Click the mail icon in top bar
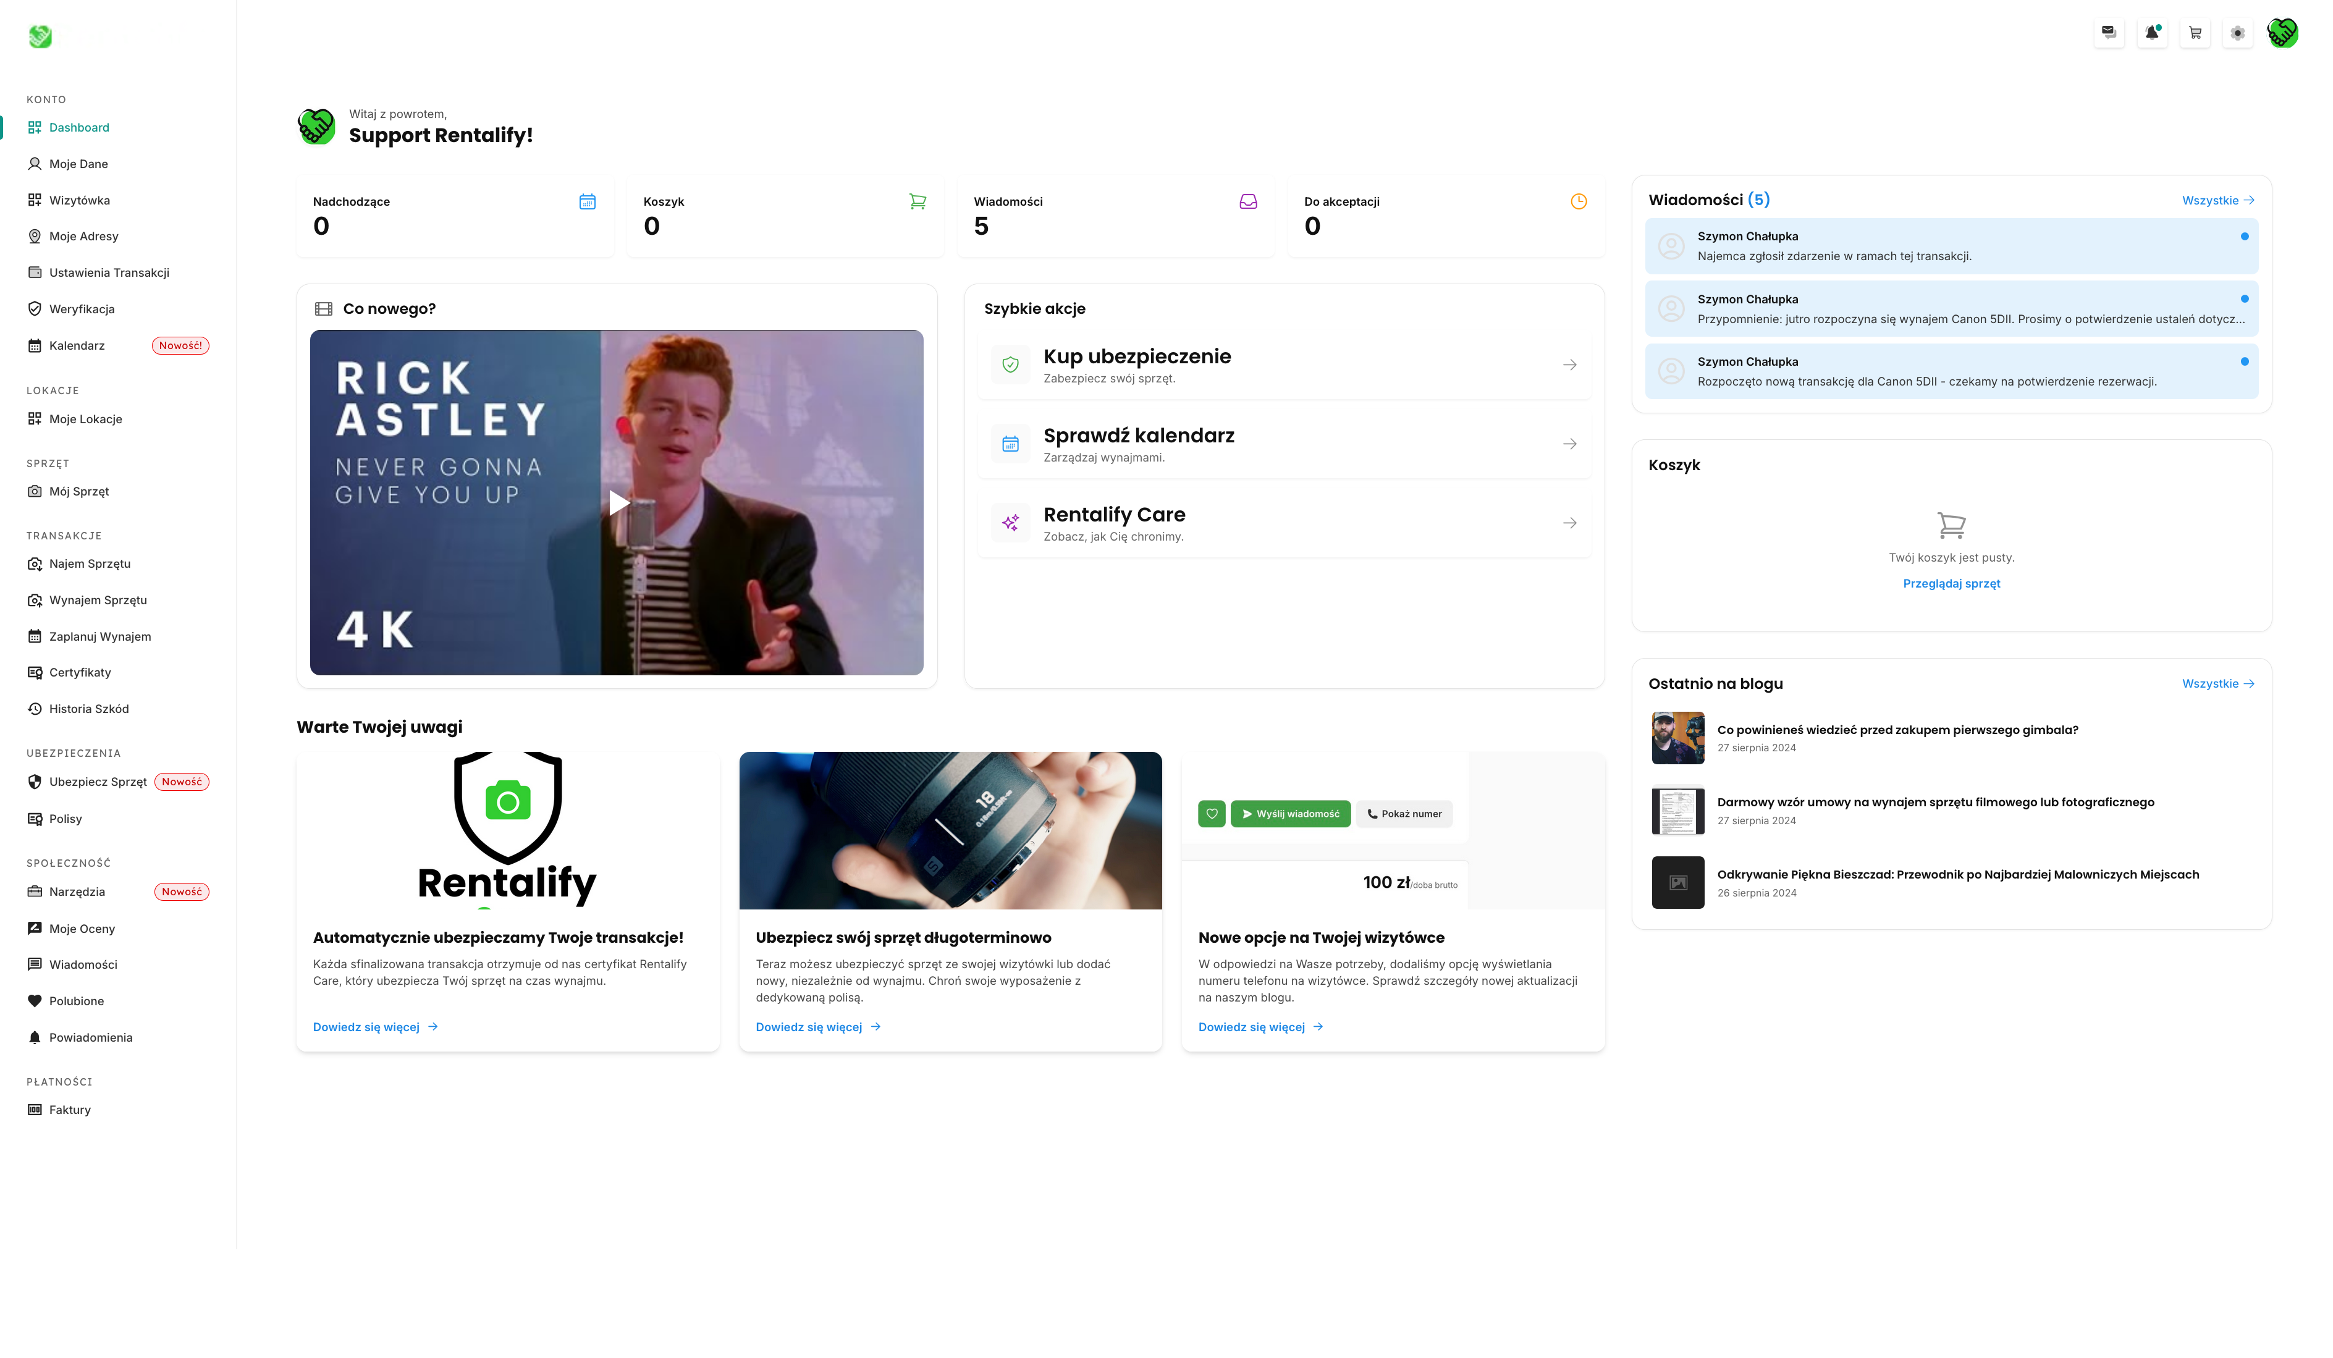Screen dimensions: 2333x1358 (2108, 32)
